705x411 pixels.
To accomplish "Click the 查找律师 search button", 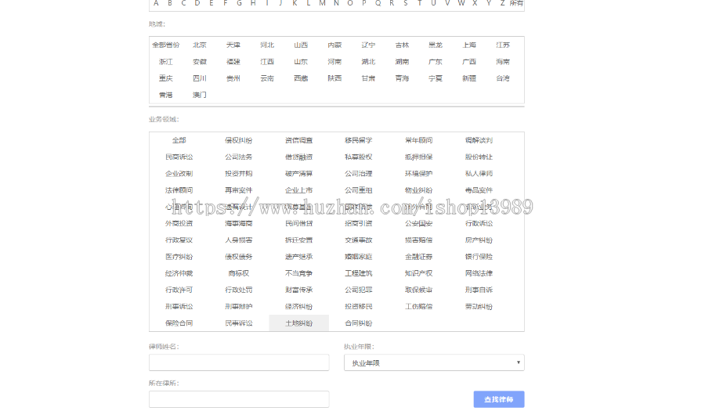I will 499,399.
